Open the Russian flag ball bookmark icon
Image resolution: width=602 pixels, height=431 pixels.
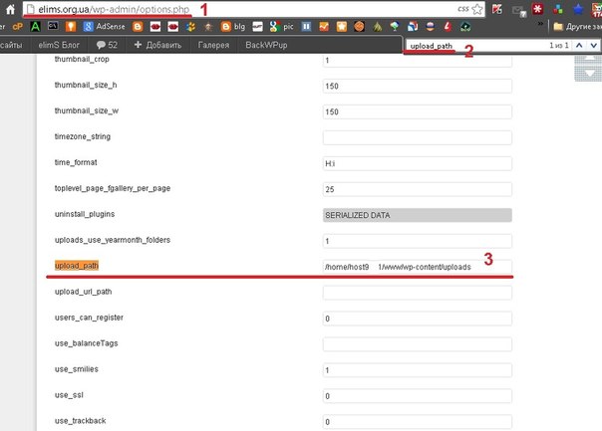coord(430,27)
